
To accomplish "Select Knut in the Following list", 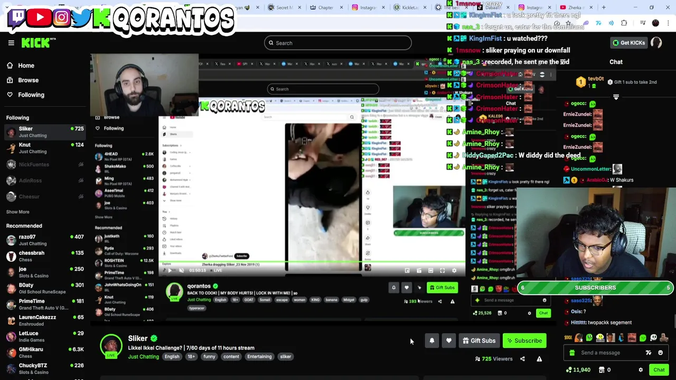I will coord(44,148).
